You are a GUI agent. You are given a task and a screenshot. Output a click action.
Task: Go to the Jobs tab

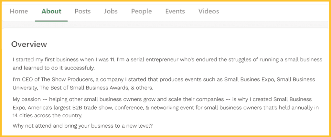click(x=111, y=11)
